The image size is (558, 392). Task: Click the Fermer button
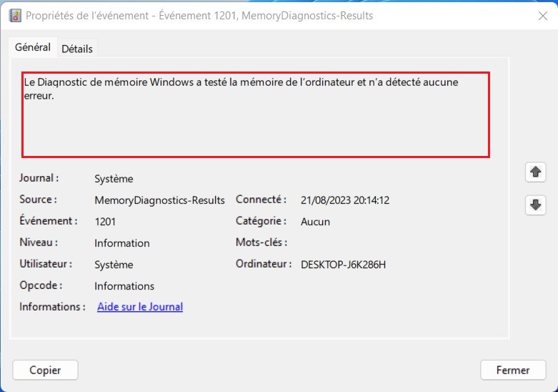click(x=513, y=370)
